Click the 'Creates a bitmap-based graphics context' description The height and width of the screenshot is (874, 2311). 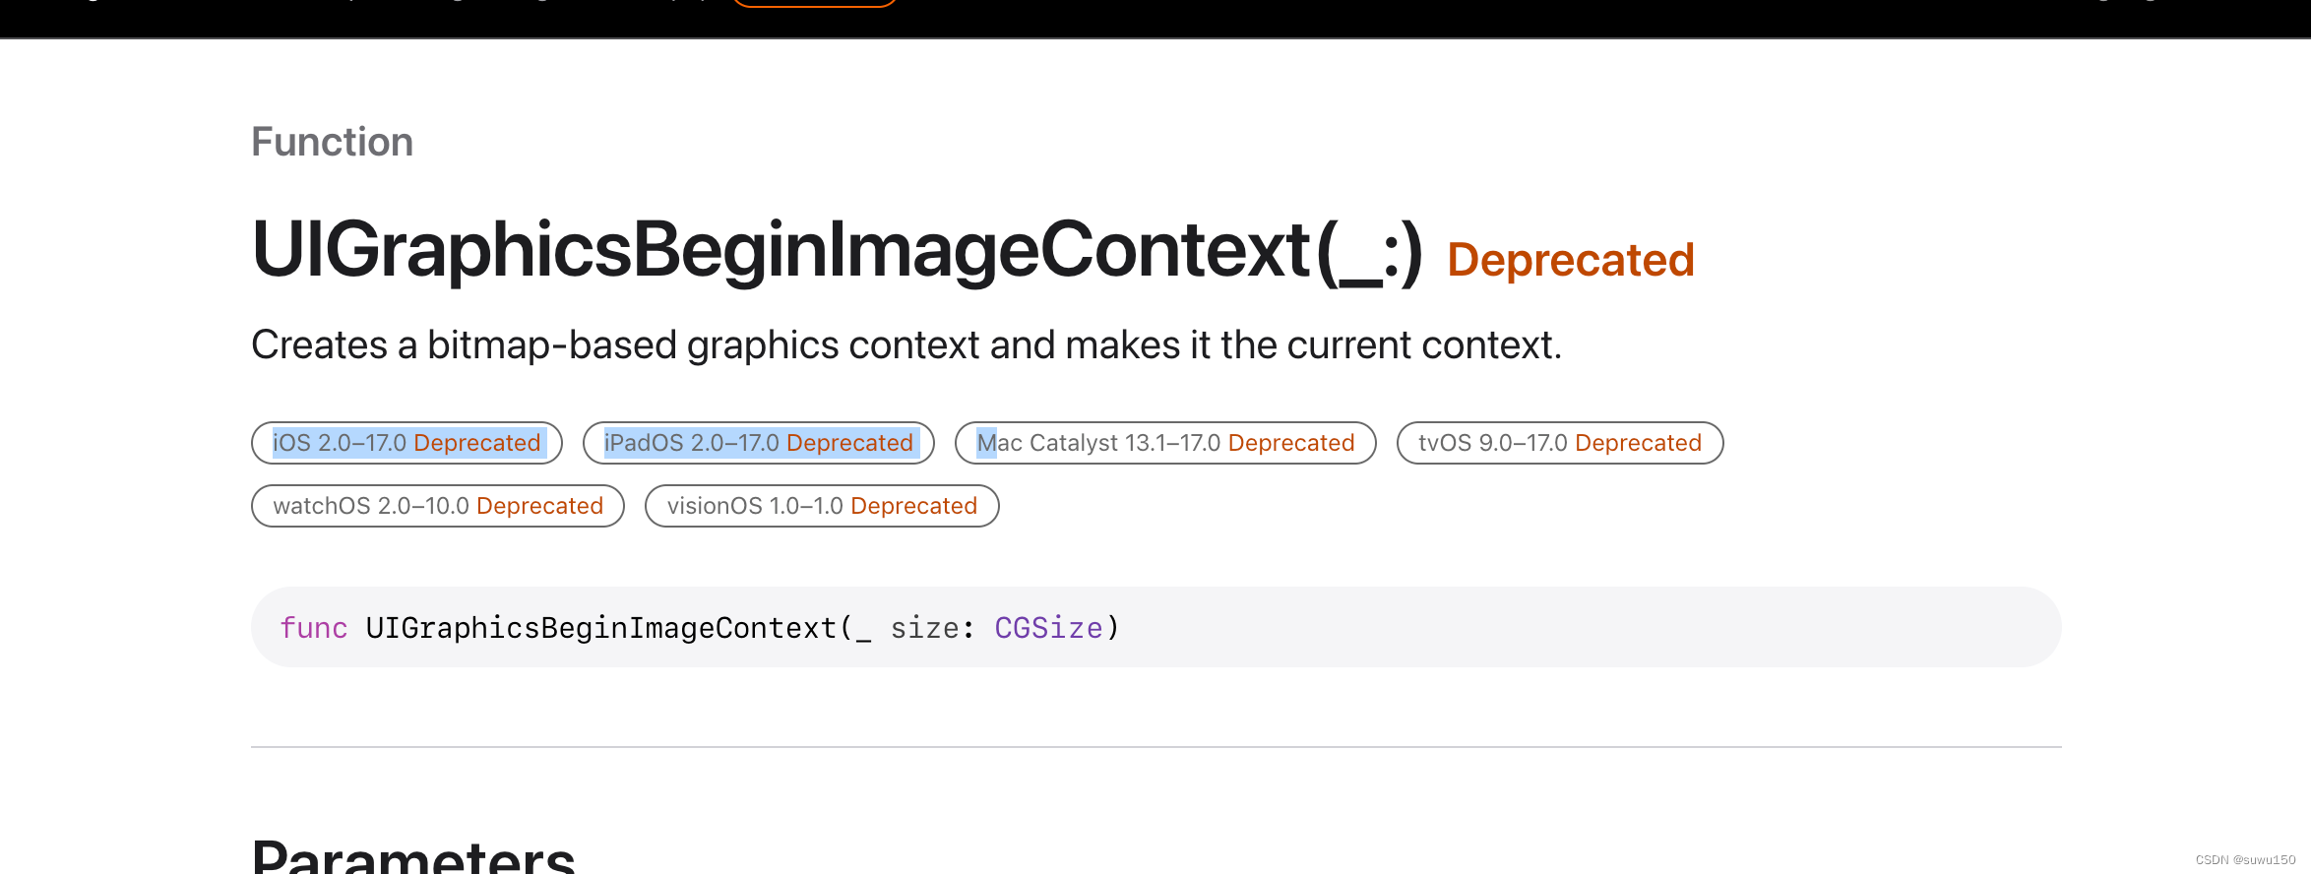pos(906,345)
